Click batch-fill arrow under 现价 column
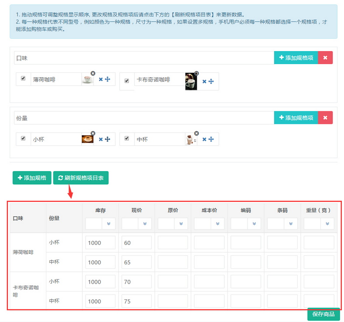 [x=145, y=224]
